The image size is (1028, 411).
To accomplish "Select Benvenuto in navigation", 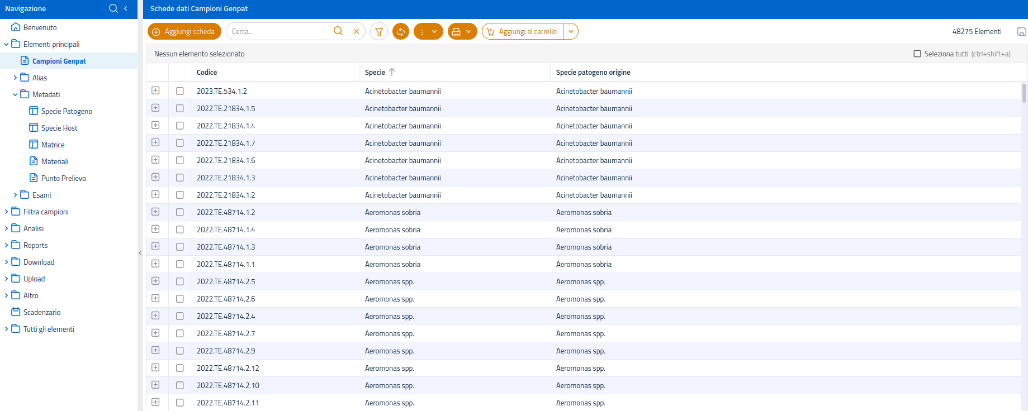I will [40, 27].
